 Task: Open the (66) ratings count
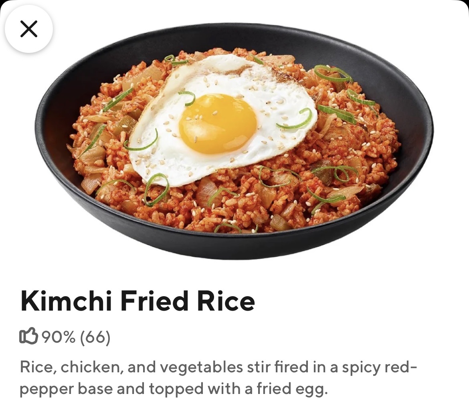95,337
